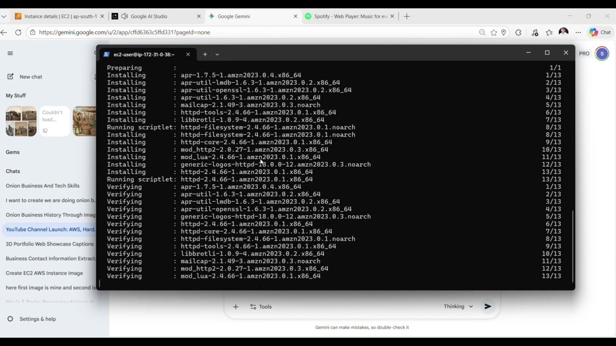Close the ec2-user terminal tab

coord(188,54)
